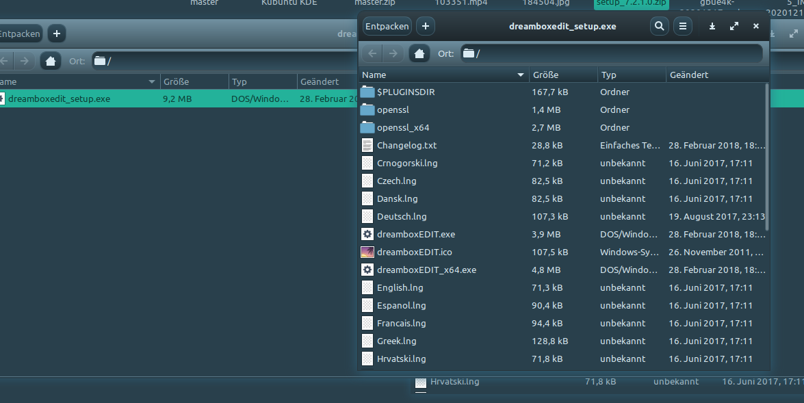Click Entpacken in the background archive window
Screen dimensions: 804x403
pos(19,34)
